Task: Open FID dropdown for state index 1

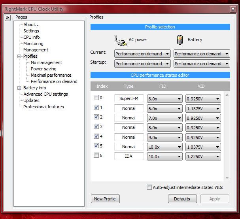Action: pos(165,108)
